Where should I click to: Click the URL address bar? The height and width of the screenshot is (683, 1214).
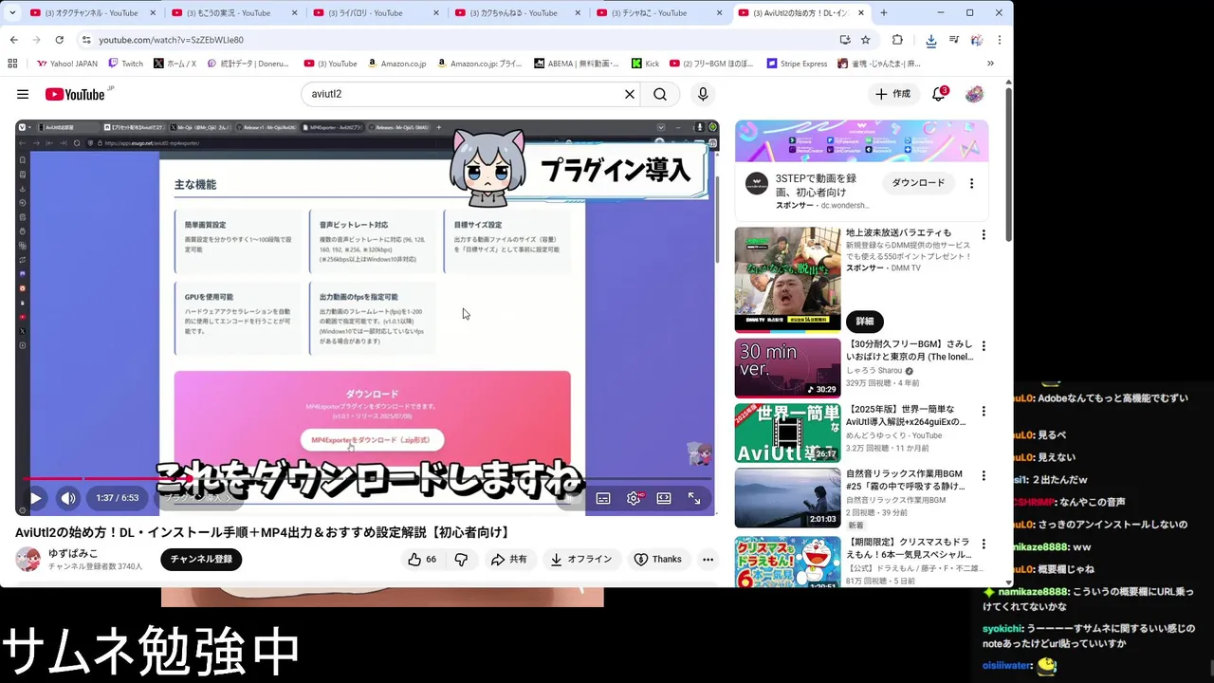coord(455,40)
